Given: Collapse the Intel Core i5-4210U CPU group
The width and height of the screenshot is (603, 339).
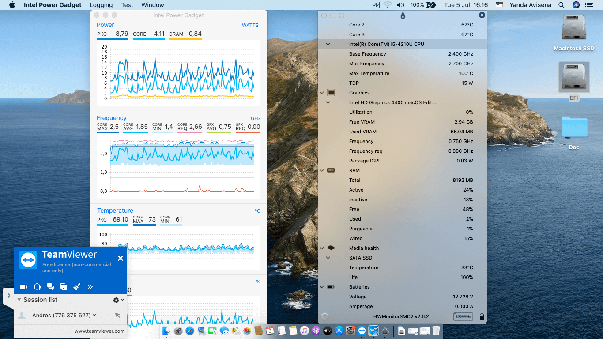Looking at the screenshot, I should point(328,44).
